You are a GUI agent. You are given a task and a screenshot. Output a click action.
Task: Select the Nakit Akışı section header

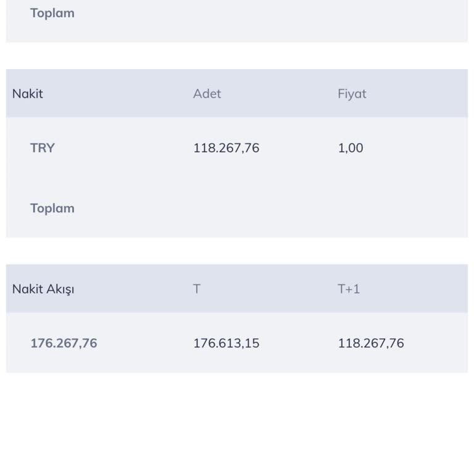(x=43, y=289)
